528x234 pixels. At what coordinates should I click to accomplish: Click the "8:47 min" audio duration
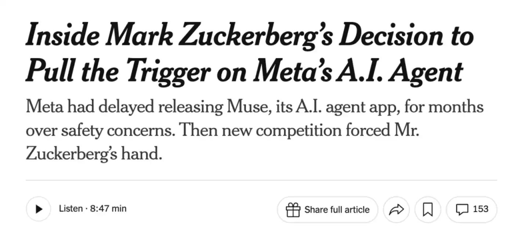point(108,209)
